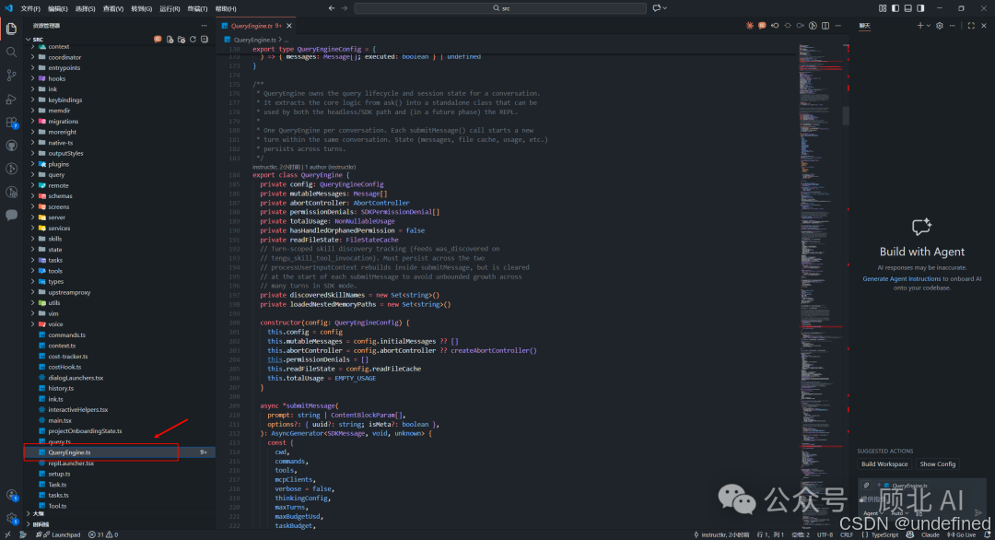Open Customize Layout icon in title bar
Image resolution: width=995 pixels, height=540 pixels.
[883, 8]
